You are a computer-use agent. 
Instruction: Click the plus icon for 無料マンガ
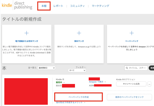[x=79, y=33]
